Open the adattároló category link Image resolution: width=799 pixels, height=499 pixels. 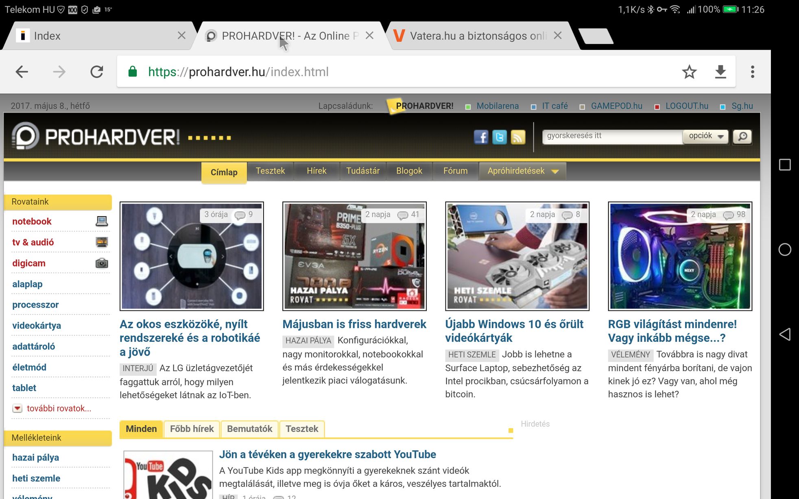(33, 346)
